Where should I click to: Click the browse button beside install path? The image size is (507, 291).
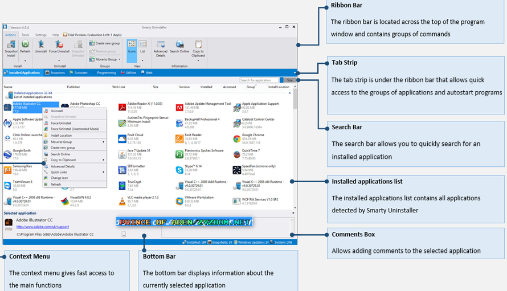(124, 234)
